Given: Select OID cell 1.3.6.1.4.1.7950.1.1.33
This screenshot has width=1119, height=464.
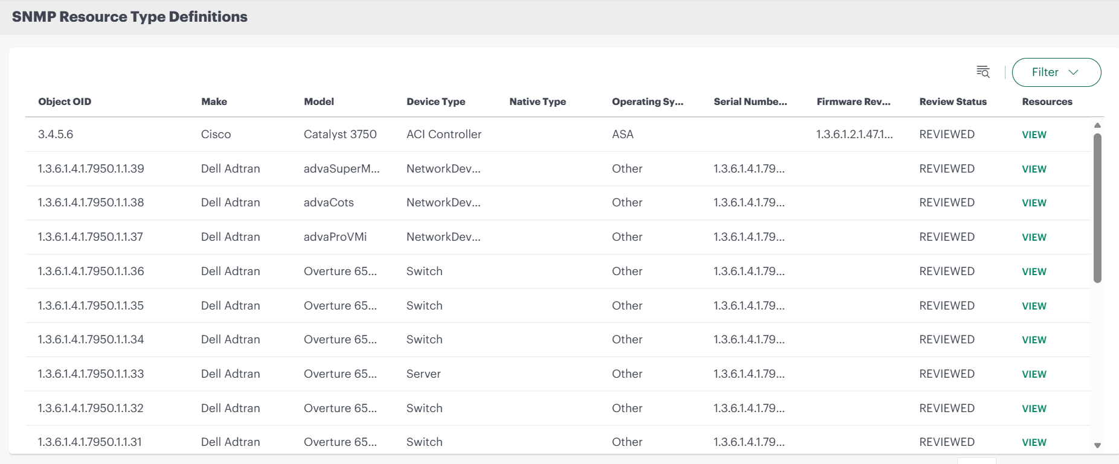Looking at the screenshot, I should point(91,373).
